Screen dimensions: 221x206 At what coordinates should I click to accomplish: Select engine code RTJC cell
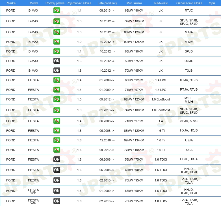(189, 10)
